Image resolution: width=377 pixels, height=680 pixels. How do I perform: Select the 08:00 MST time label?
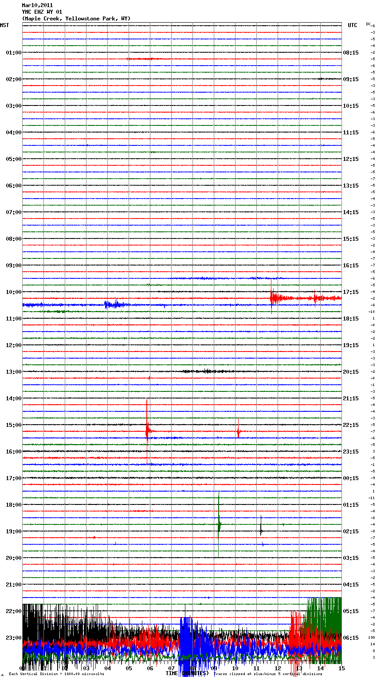(x=14, y=239)
